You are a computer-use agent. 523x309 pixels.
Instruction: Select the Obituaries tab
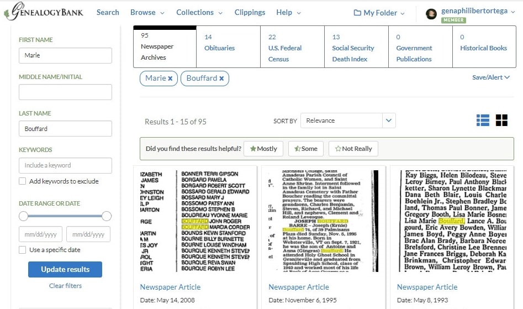point(229,47)
